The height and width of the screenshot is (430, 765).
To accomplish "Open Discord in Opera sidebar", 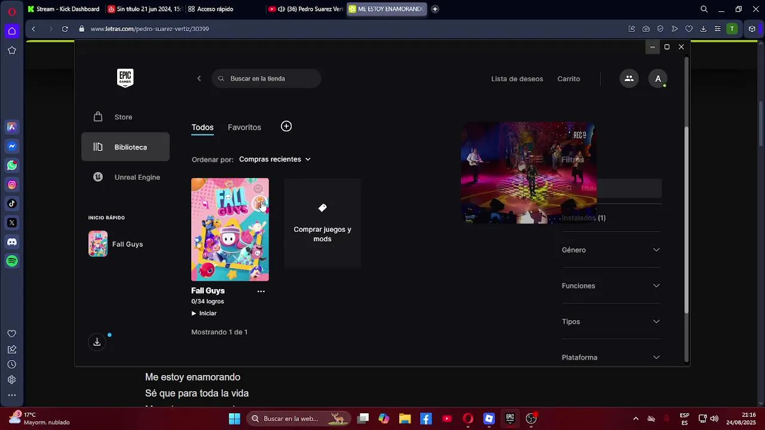I will [x=12, y=242].
